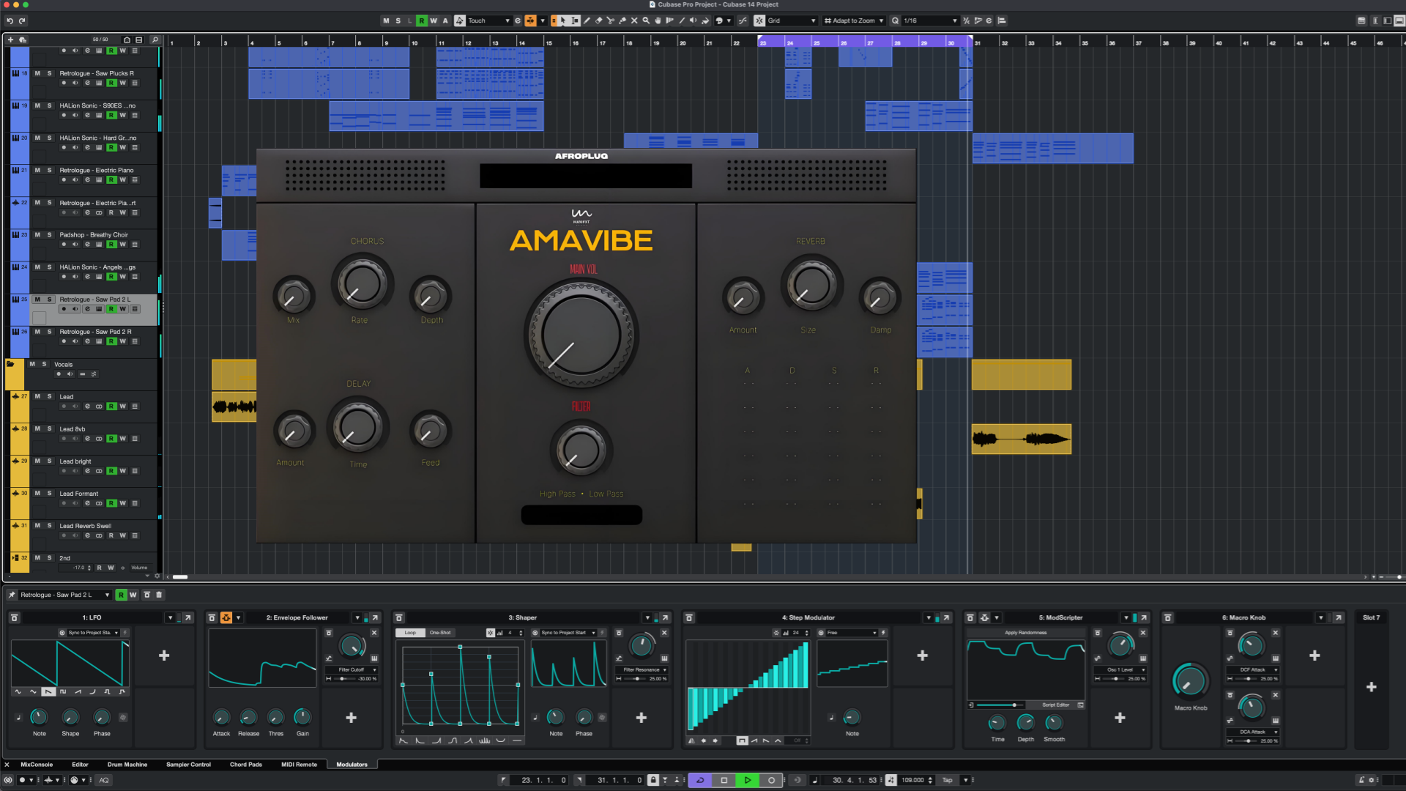Toggle AQ auto quantize in transport bar
This screenshot has height=791, width=1406.
(104, 780)
